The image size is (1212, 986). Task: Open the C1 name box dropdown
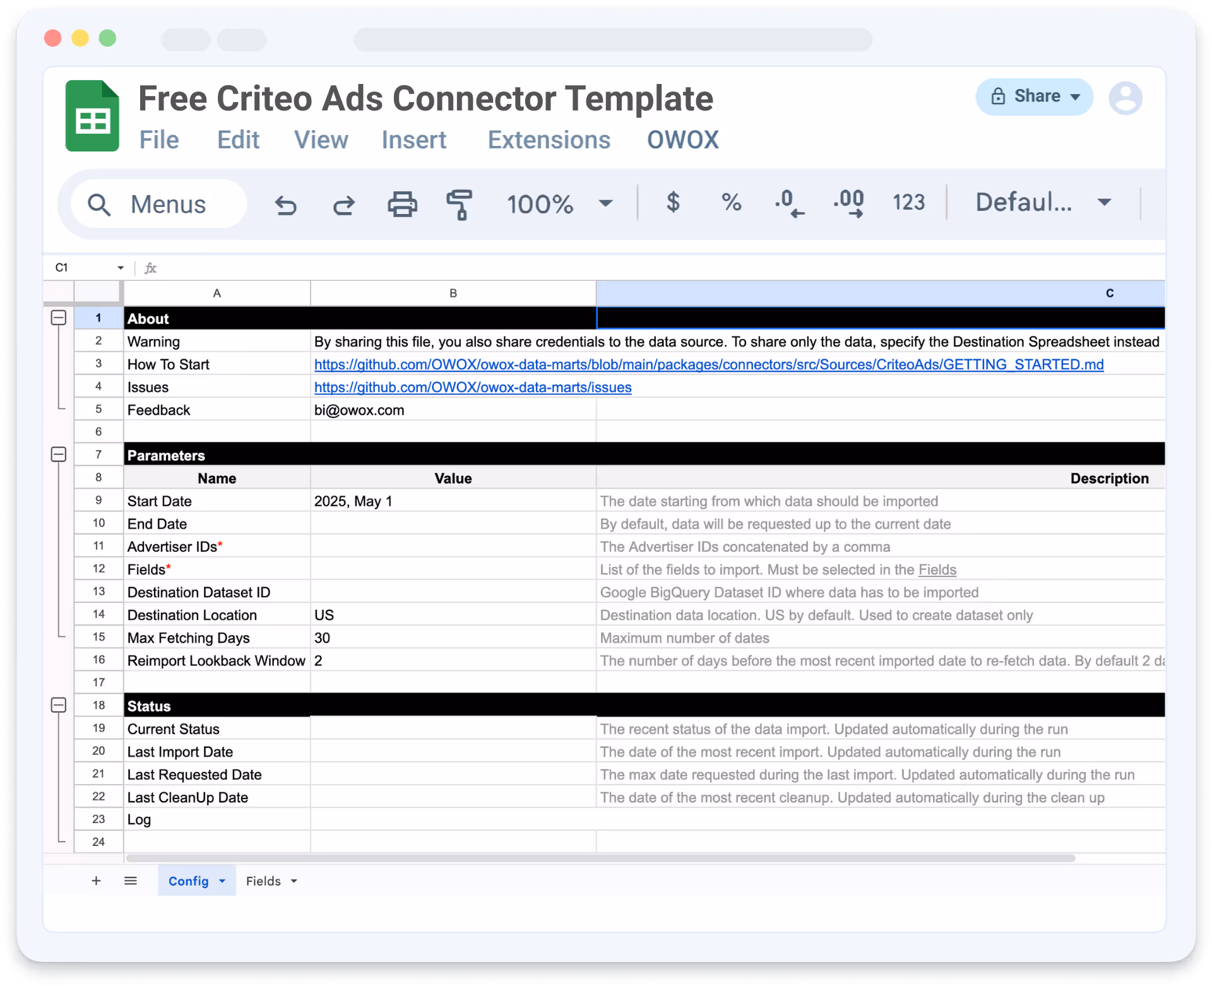121,268
